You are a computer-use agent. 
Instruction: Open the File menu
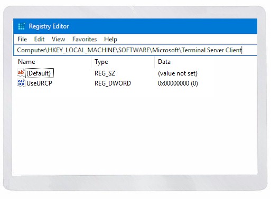22,39
